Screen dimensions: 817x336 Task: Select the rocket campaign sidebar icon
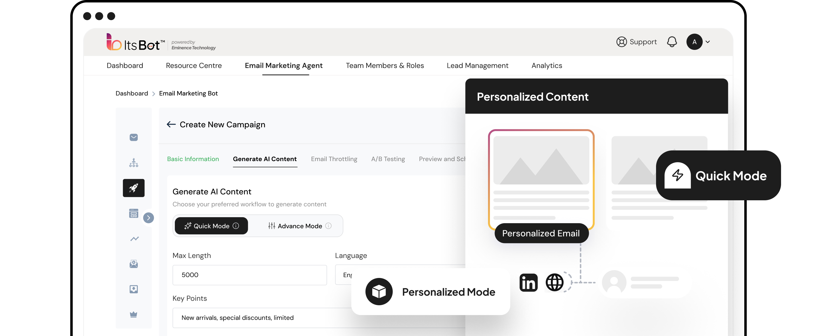pos(133,188)
